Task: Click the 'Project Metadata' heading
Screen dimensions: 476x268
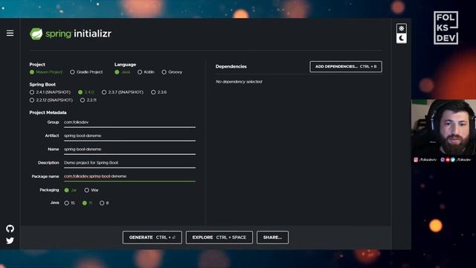Action: pyautogui.click(x=48, y=112)
